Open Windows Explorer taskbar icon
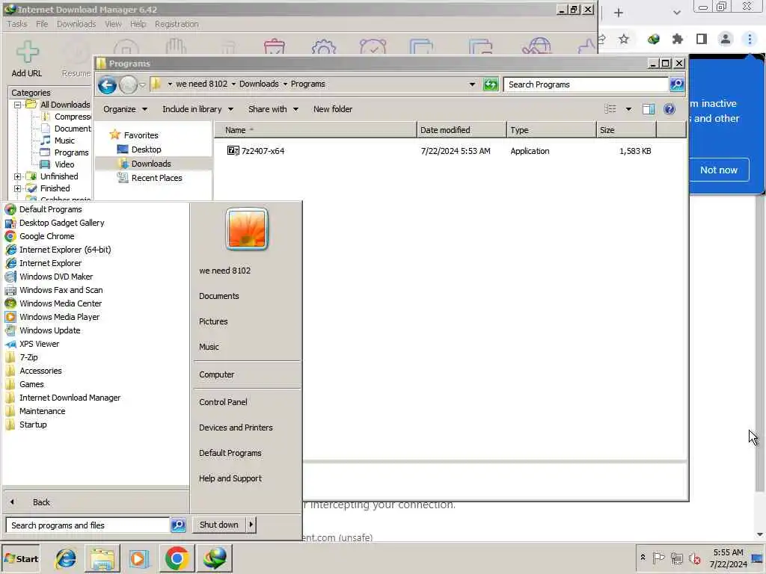 click(102, 558)
